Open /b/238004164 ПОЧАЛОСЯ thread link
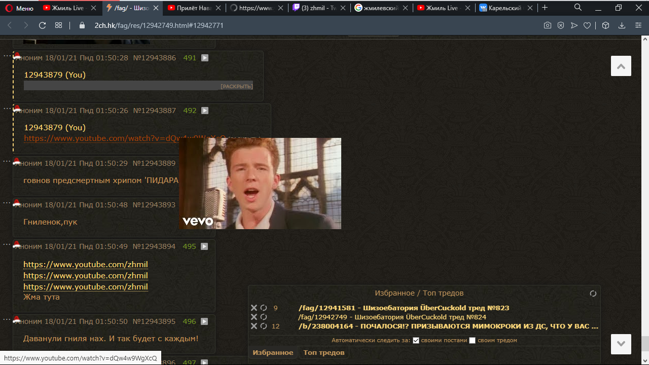Viewport: 649px width, 365px height. (x=448, y=326)
